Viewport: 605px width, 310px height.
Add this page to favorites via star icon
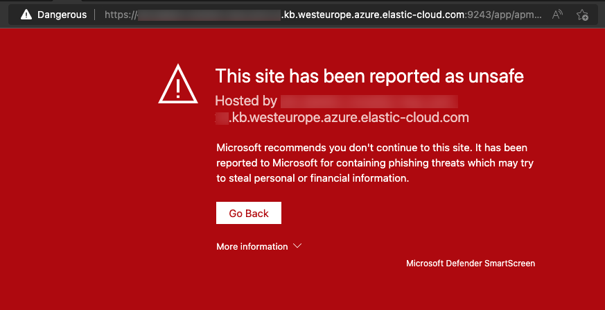[x=582, y=15]
